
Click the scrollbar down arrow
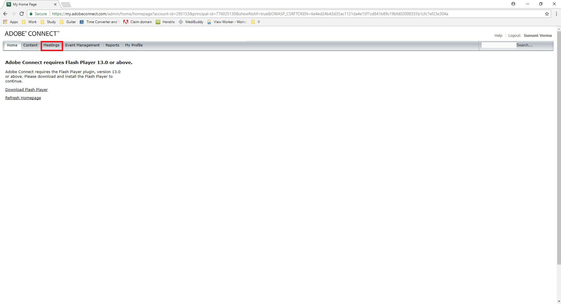559,301
